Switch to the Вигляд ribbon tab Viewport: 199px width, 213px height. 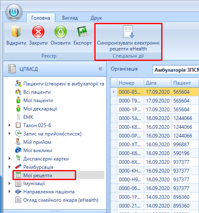70,18
